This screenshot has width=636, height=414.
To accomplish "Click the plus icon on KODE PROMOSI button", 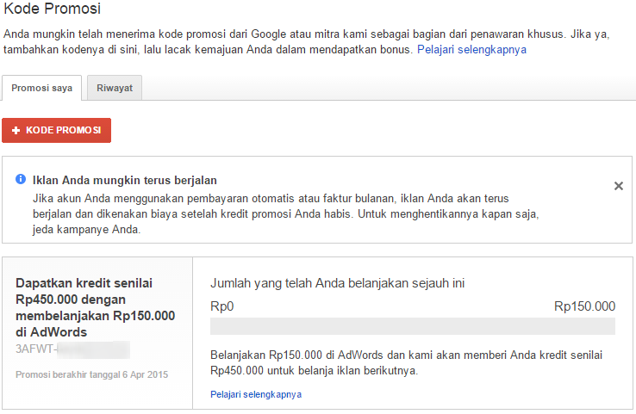I will pyautogui.click(x=16, y=131).
